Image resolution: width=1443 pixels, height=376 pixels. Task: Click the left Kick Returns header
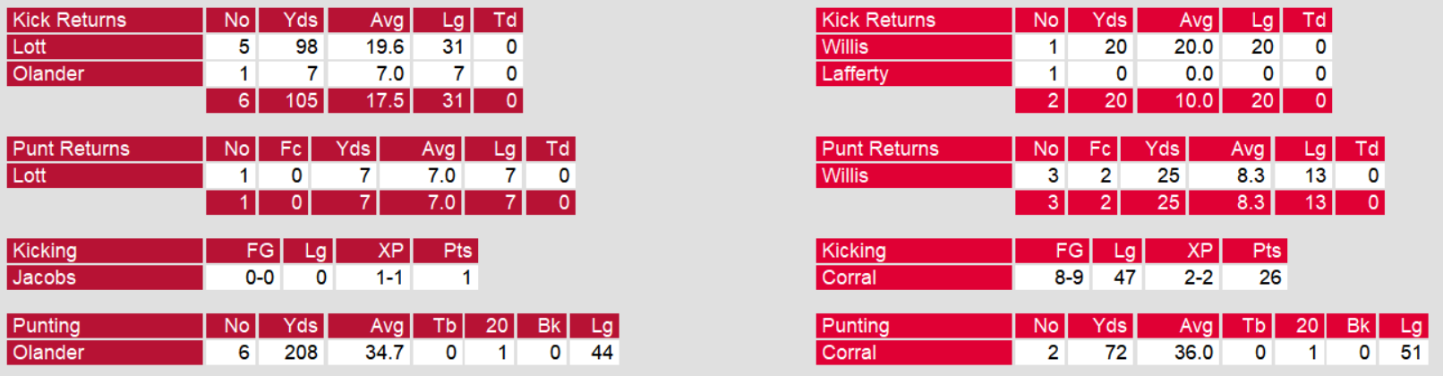click(x=70, y=20)
